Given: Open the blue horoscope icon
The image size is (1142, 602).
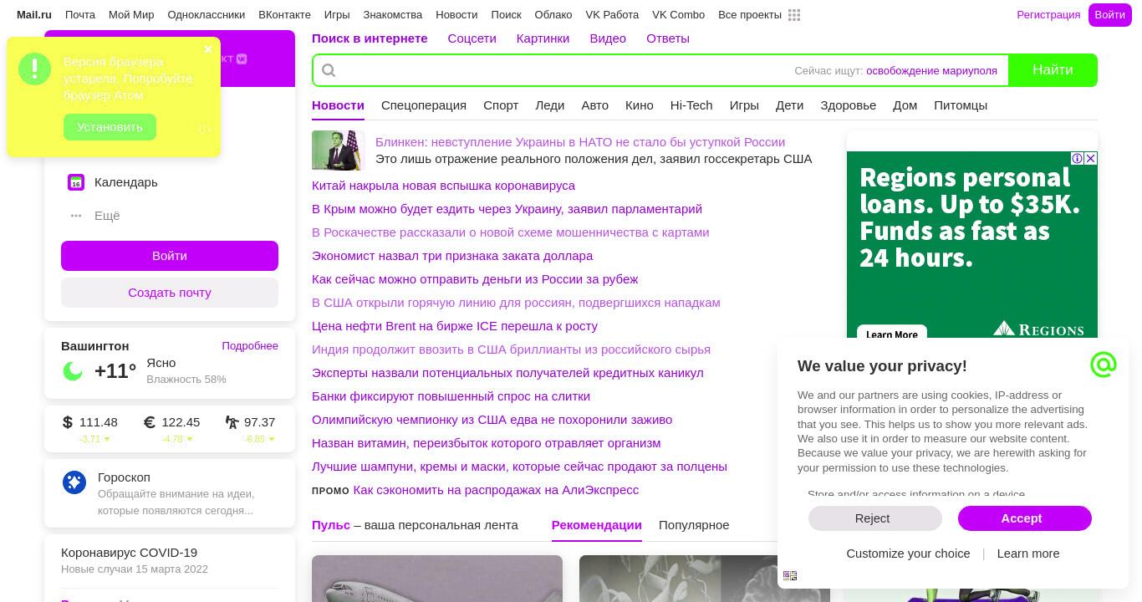Looking at the screenshot, I should 74,482.
